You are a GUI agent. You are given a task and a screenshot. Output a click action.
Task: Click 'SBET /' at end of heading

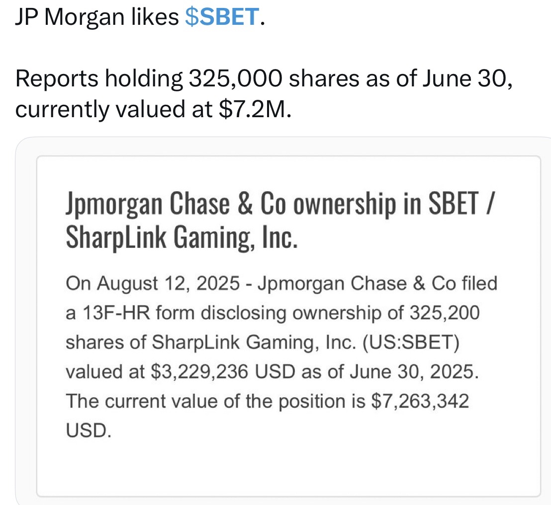pos(461,204)
